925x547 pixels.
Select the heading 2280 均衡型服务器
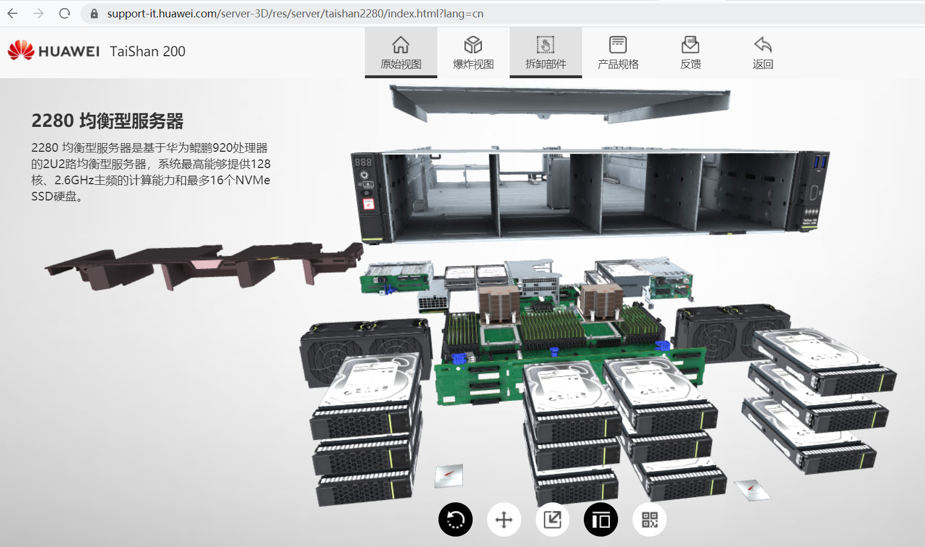pyautogui.click(x=107, y=121)
